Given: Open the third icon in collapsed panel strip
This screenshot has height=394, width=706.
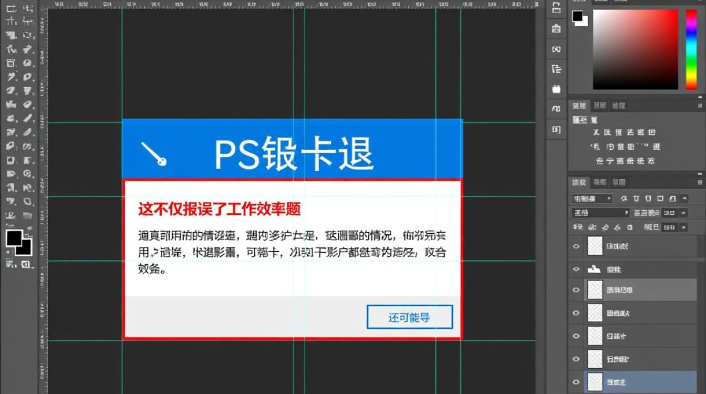Looking at the screenshot, I should [x=556, y=49].
